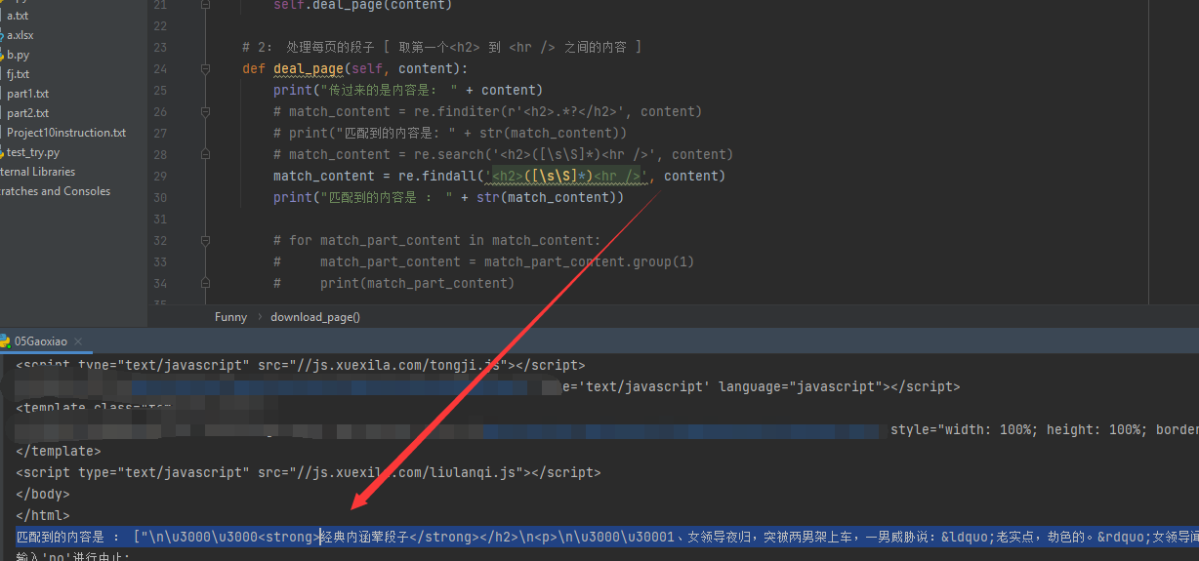Toggle fold marker at line 21
Screen dimensions: 1199x561
205,5
